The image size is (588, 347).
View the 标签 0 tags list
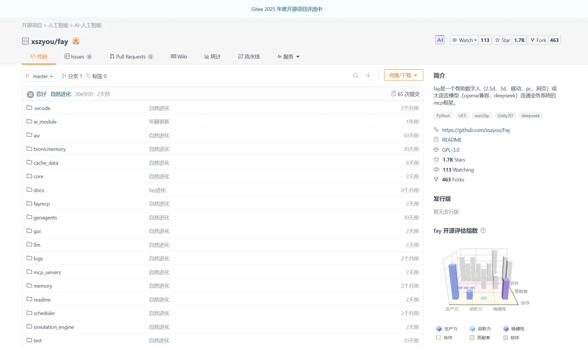(97, 76)
